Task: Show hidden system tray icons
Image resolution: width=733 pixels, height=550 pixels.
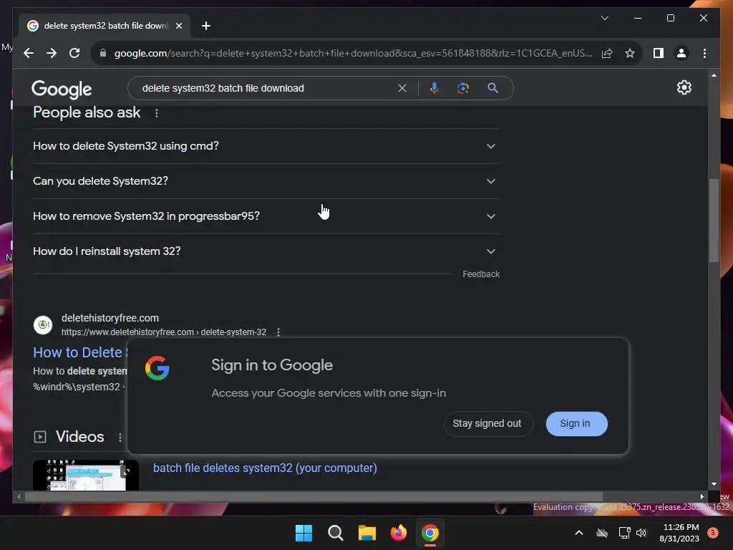Action: [x=578, y=533]
